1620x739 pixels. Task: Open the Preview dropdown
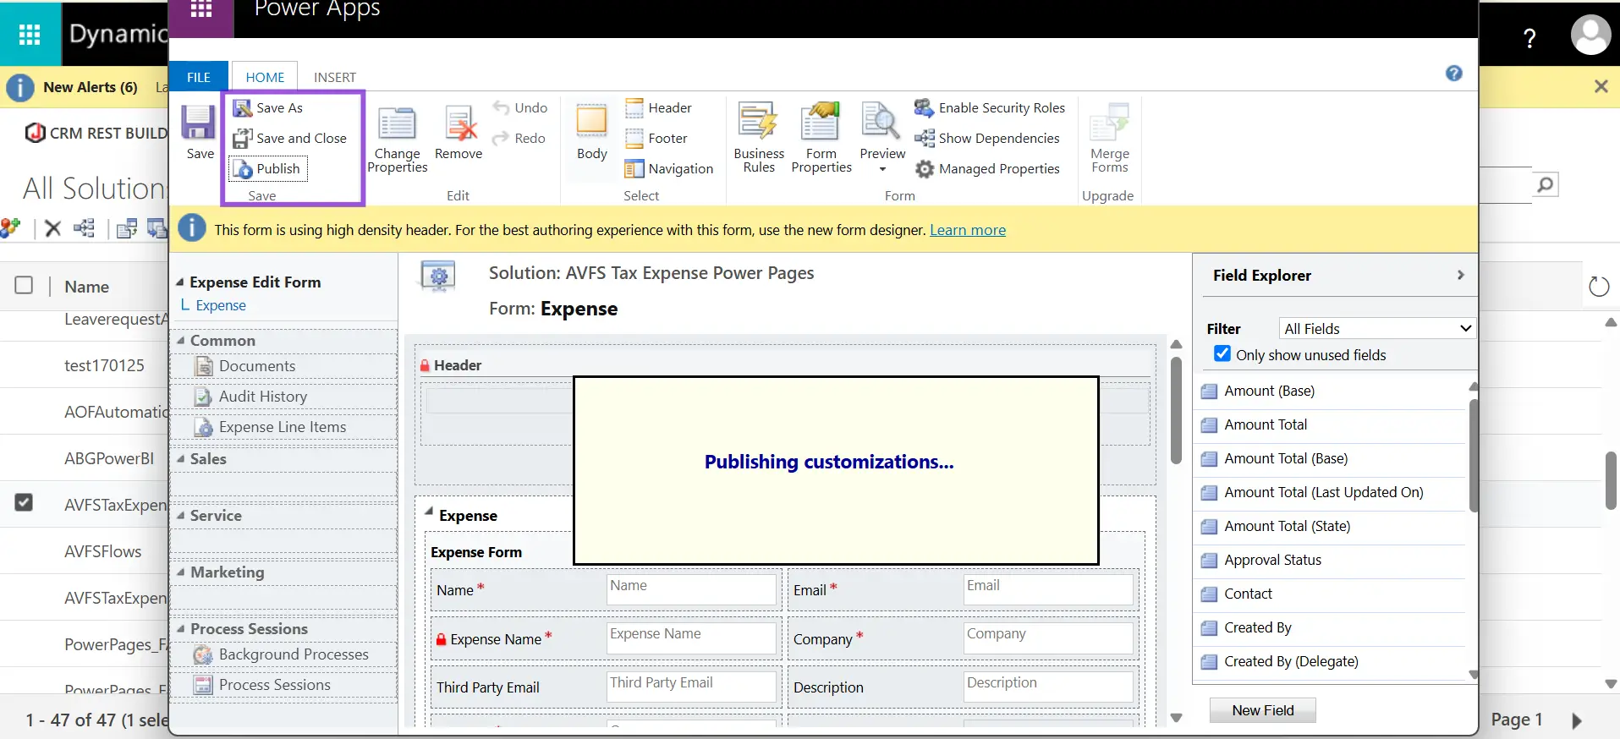[x=882, y=138]
